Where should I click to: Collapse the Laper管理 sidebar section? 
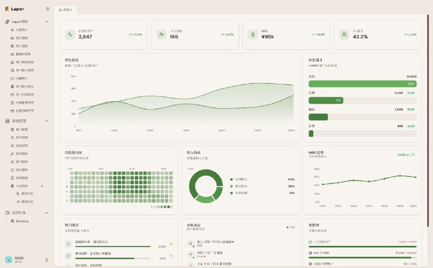coord(47,22)
